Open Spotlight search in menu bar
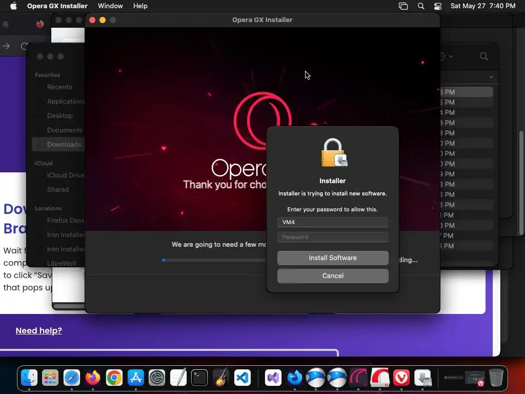This screenshot has width=525, height=394. [421, 6]
